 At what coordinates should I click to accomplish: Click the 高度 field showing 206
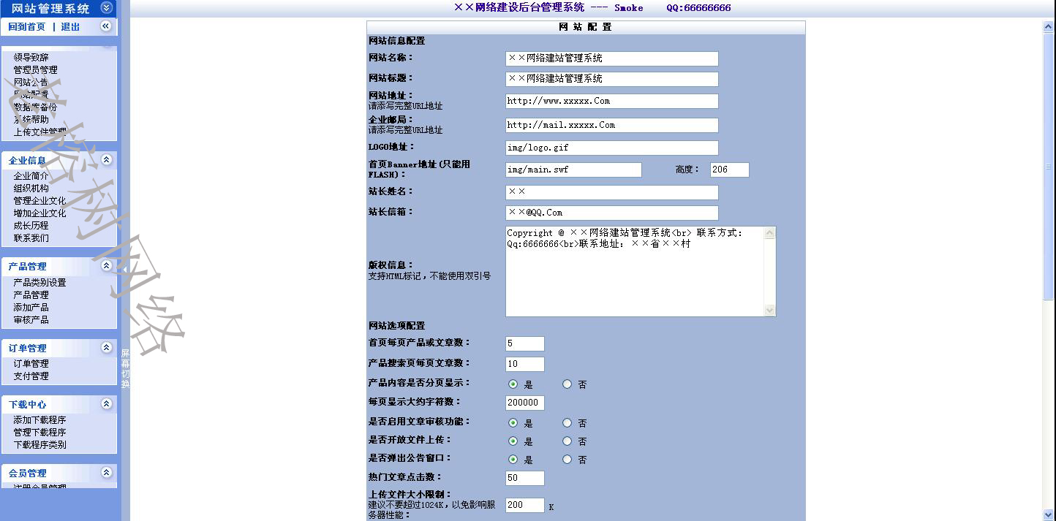coord(729,170)
